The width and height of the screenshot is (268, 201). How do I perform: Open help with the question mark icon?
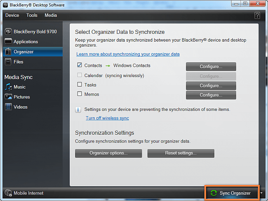tap(257, 16)
